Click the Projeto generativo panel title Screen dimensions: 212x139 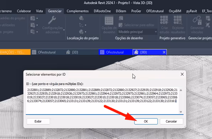[172, 38]
